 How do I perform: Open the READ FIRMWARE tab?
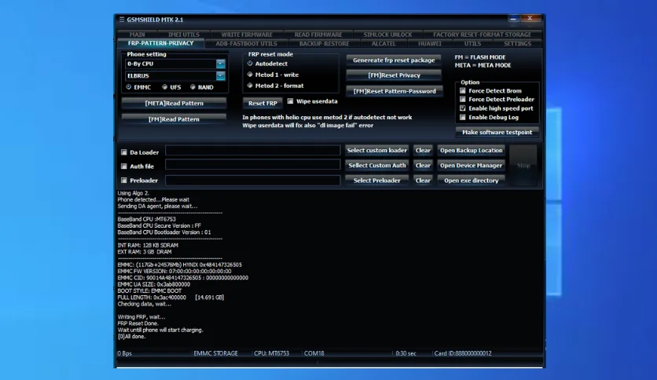click(x=318, y=35)
